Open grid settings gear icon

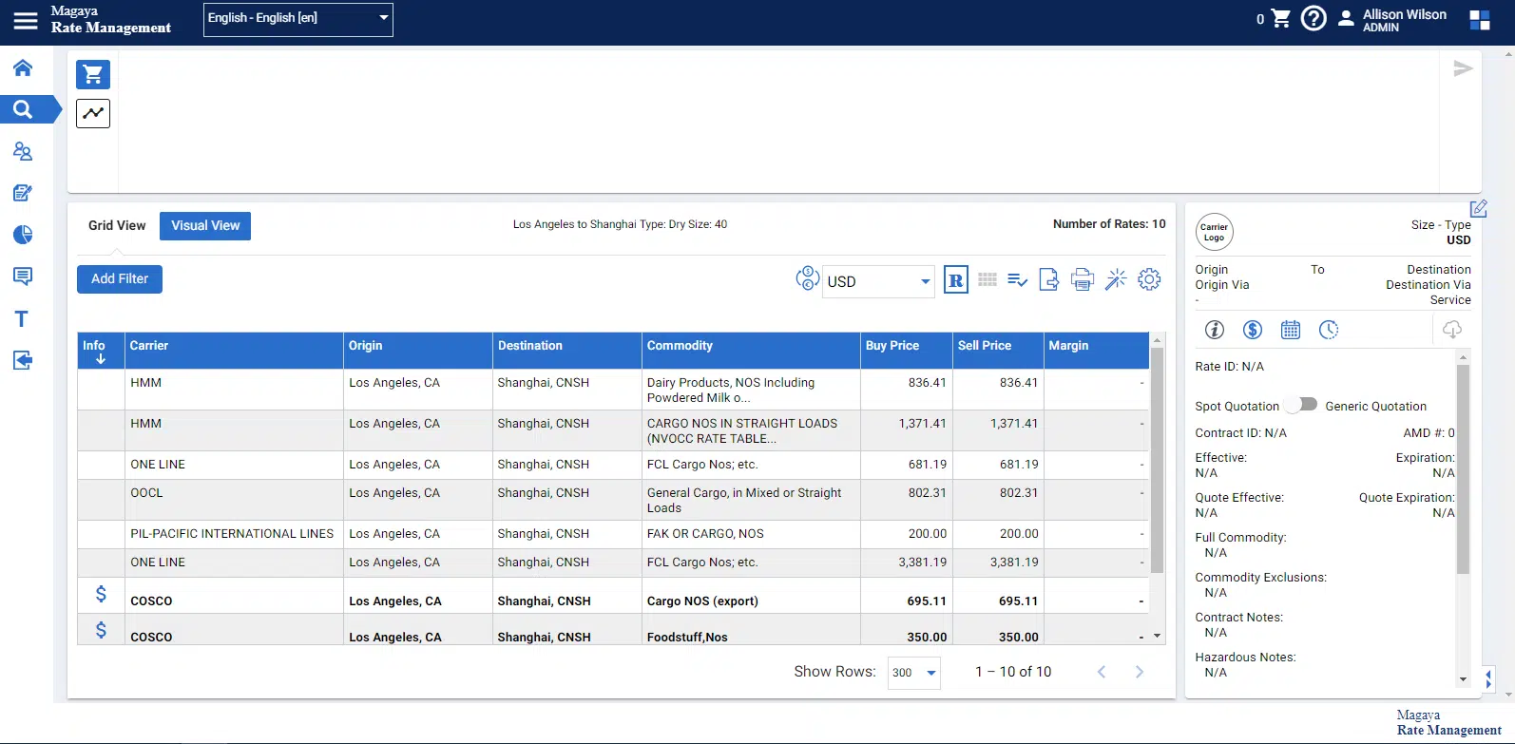coord(1149,279)
